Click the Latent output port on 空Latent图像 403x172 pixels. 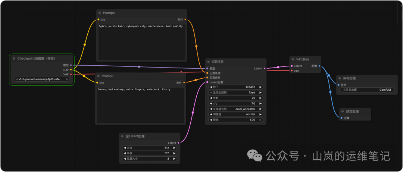(178, 143)
